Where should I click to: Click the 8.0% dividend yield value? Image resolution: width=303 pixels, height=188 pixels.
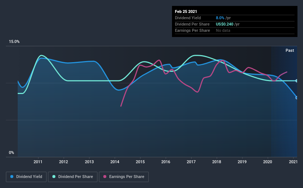[x=220, y=18]
